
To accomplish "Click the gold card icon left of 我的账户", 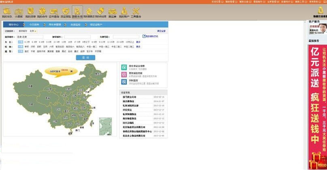I will 112,13.
